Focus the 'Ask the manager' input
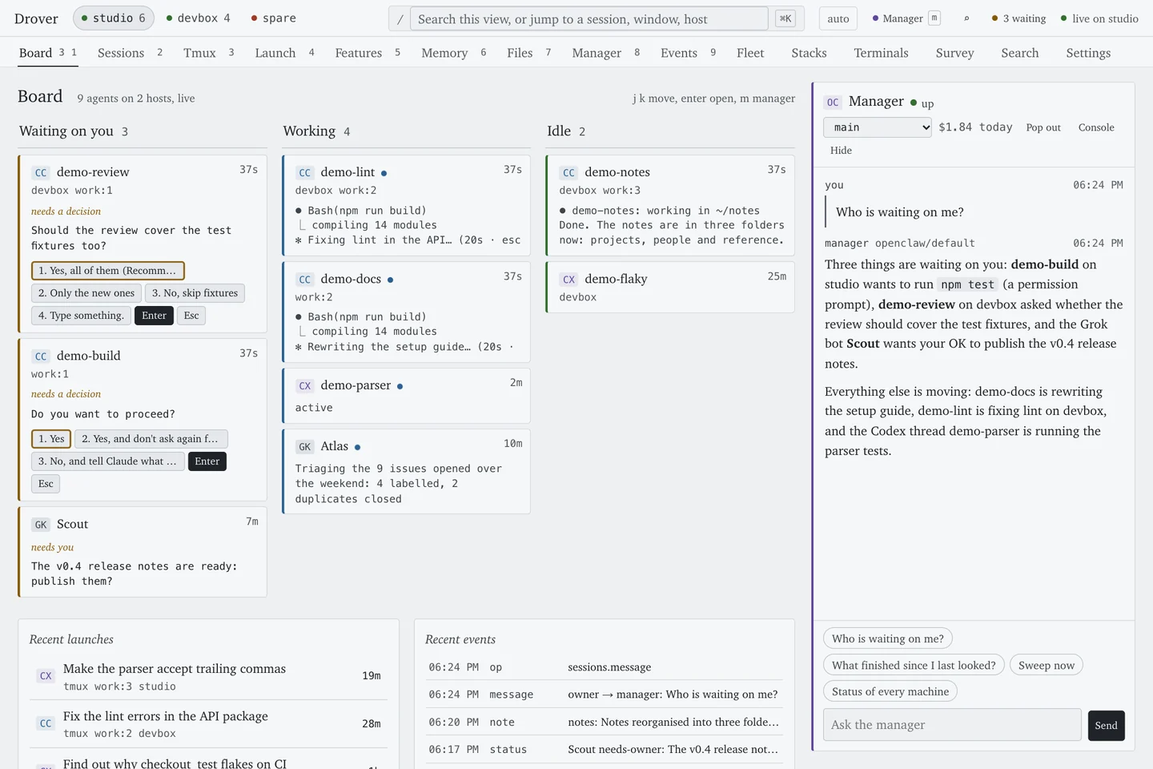The width and height of the screenshot is (1153, 769). pyautogui.click(x=952, y=725)
